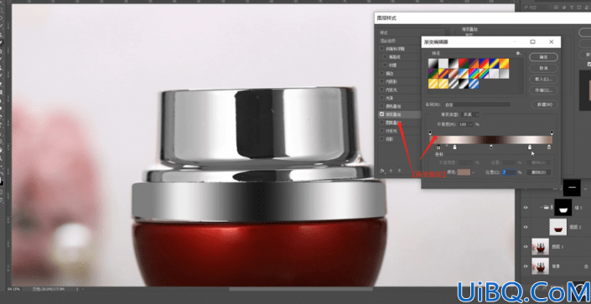Image resolution: width=591 pixels, height=304 pixels.
Task: Select the orange-yellow-orange gradient preset
Action: (x=504, y=64)
